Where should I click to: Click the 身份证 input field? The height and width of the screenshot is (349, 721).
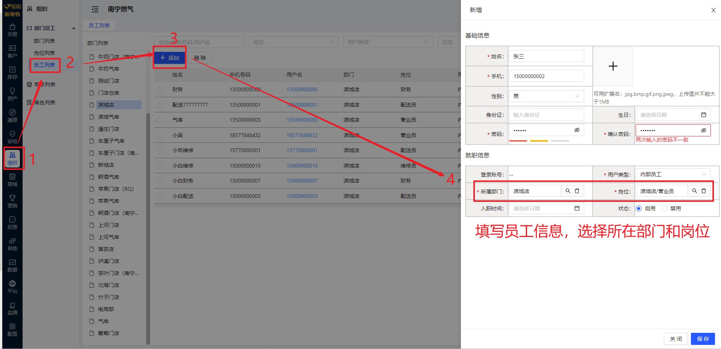tap(546, 115)
